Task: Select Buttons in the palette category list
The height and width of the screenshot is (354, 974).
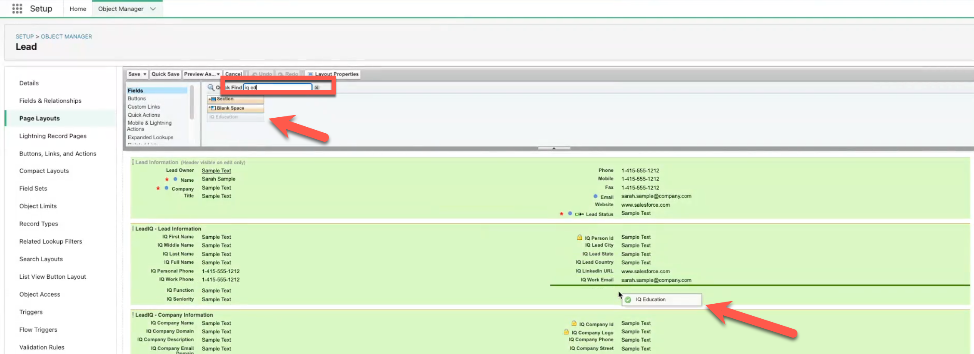Action: pos(137,98)
